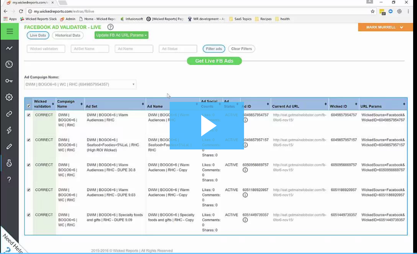
Task: Open first row getmainelobster ad URL link
Action: [x=300, y=117]
